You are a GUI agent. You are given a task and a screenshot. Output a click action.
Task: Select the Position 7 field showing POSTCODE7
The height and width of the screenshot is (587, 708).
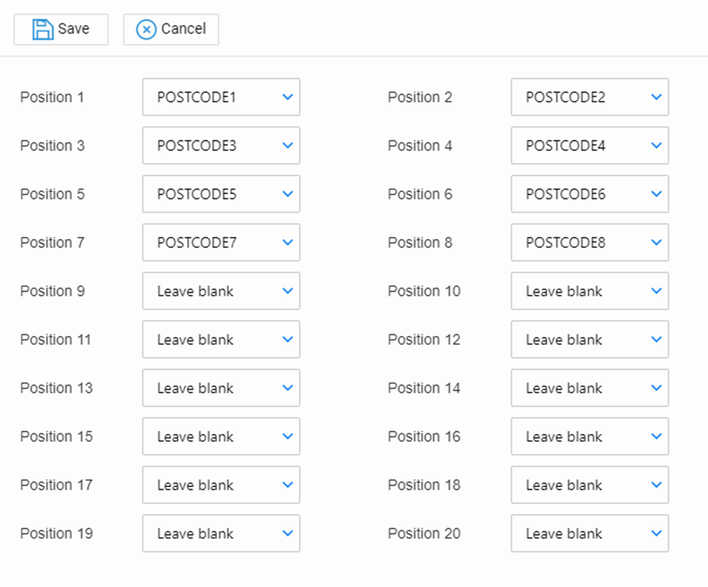pos(220,242)
